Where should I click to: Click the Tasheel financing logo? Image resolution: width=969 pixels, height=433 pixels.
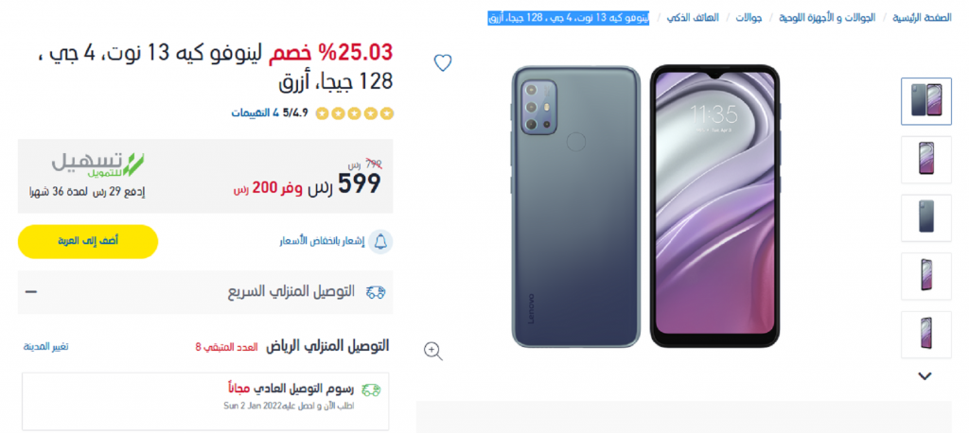coord(97,163)
